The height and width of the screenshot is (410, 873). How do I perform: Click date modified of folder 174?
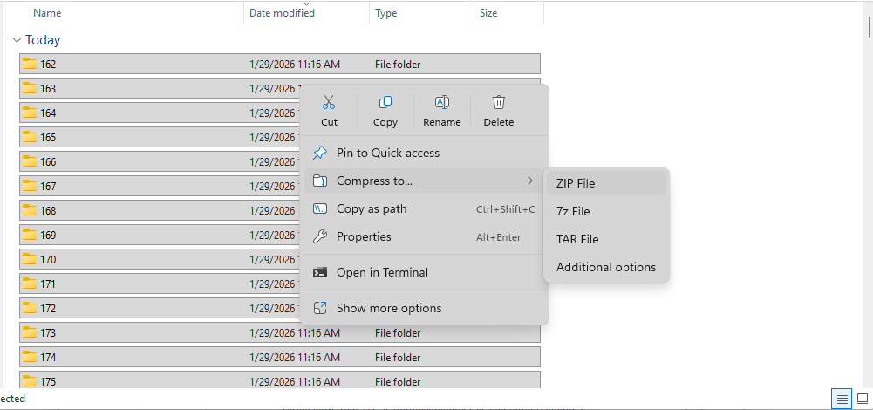[295, 358]
